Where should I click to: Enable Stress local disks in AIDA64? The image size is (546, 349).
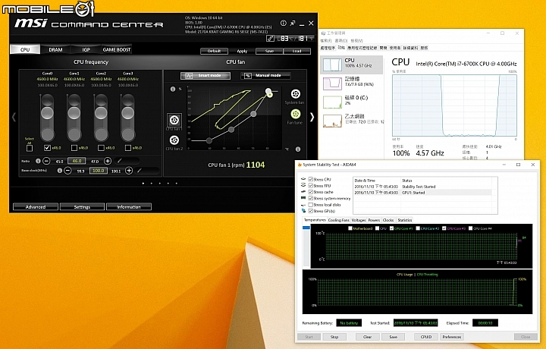(311, 205)
